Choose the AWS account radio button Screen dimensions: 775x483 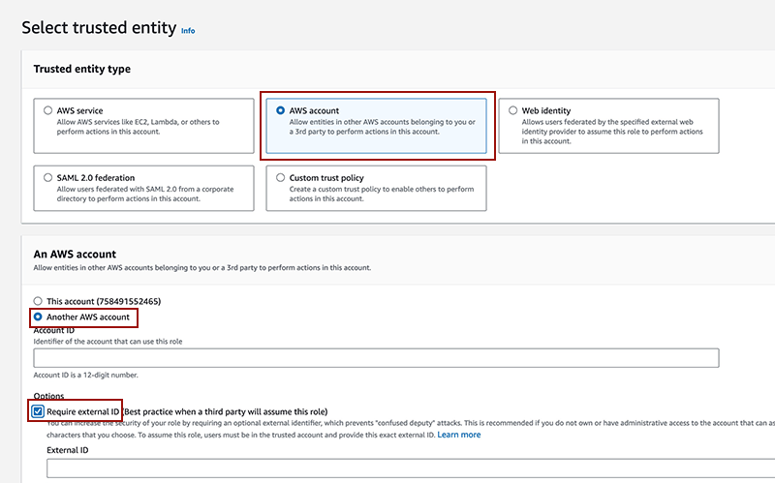[281, 111]
